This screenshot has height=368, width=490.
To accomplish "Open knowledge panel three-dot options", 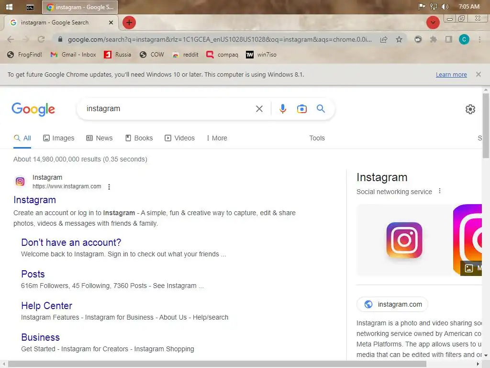I will 440,191.
